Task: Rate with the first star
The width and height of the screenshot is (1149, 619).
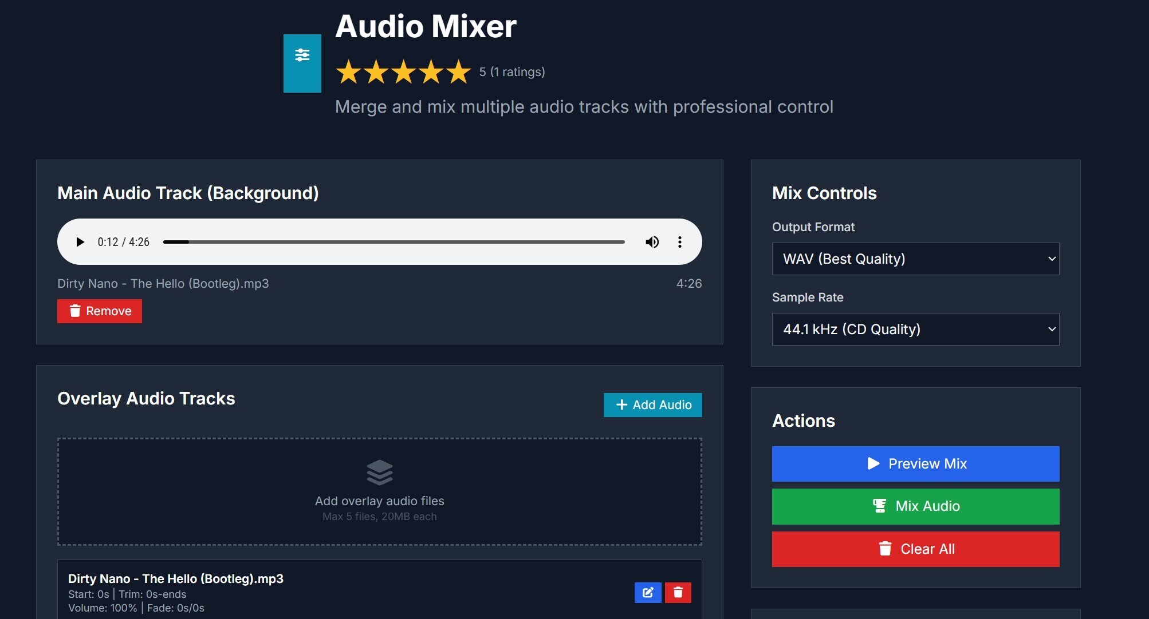Action: [x=348, y=72]
